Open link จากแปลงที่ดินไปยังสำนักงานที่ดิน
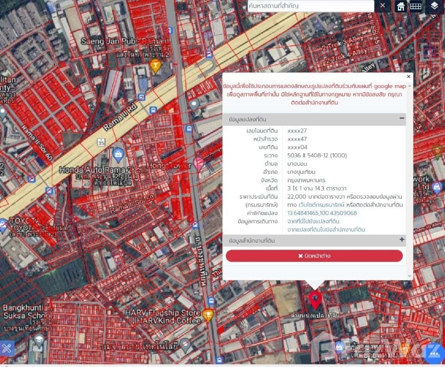445x367 pixels. click(x=326, y=229)
